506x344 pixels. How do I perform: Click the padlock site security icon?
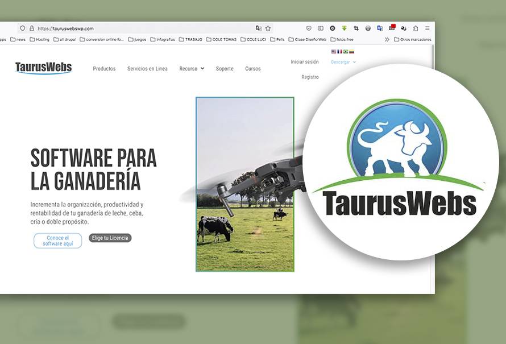pos(32,28)
